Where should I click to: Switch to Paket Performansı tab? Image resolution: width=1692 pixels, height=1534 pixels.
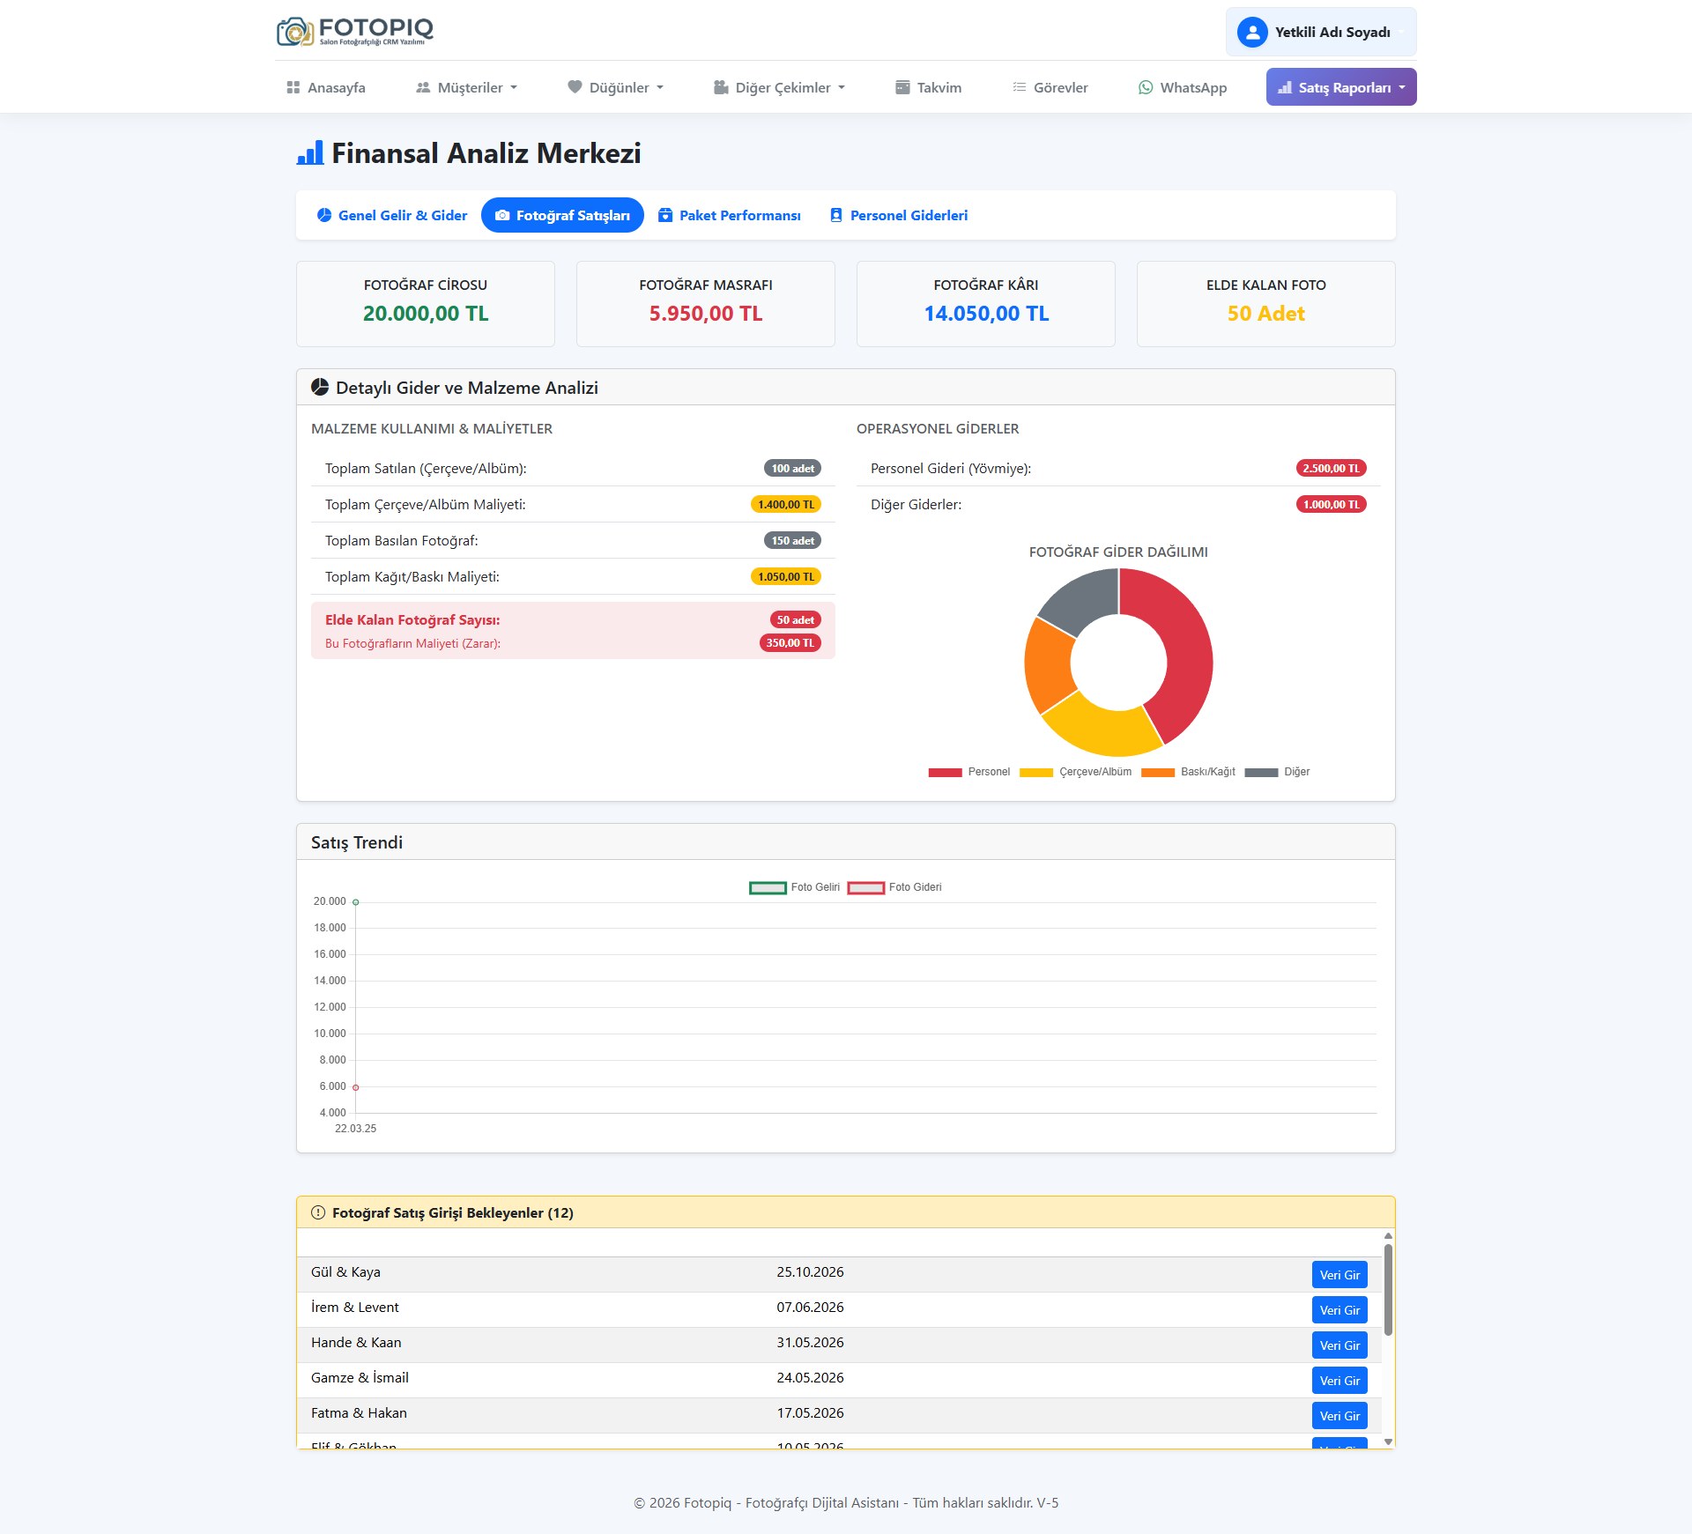730,215
